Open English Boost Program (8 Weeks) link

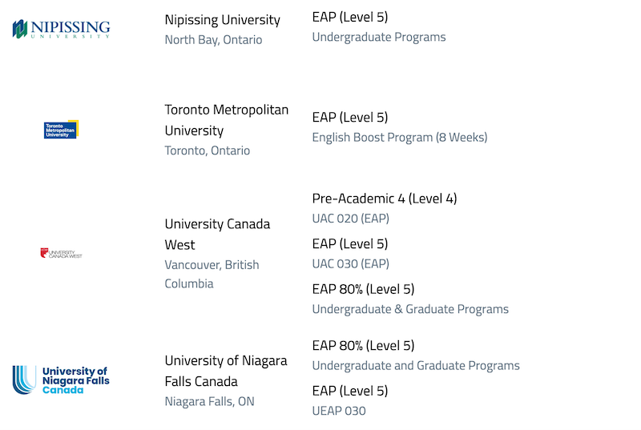(x=400, y=137)
